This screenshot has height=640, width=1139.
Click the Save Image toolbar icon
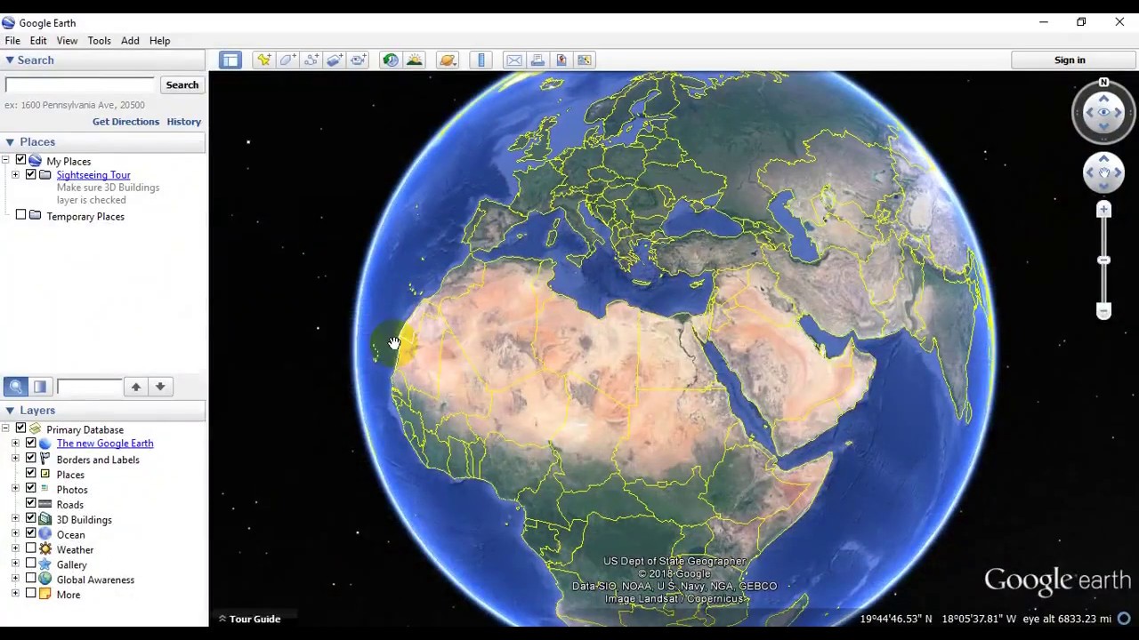tap(561, 60)
